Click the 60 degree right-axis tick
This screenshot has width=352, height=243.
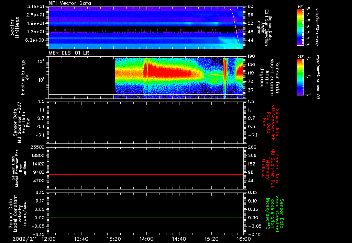point(251,7)
